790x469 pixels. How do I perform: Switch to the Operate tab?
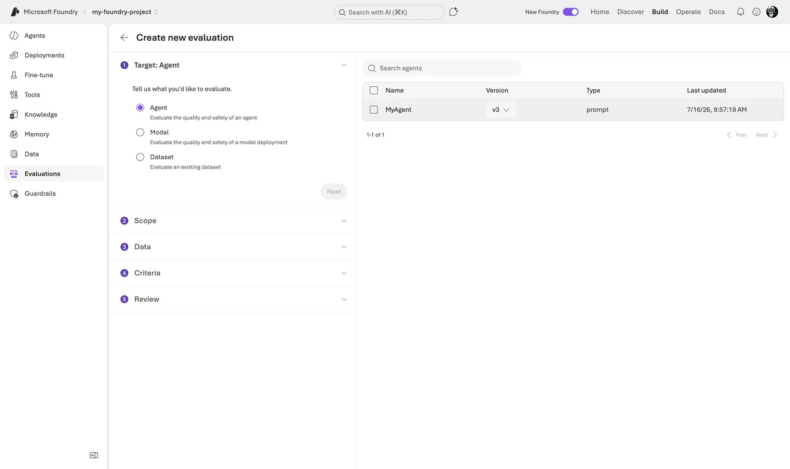688,12
